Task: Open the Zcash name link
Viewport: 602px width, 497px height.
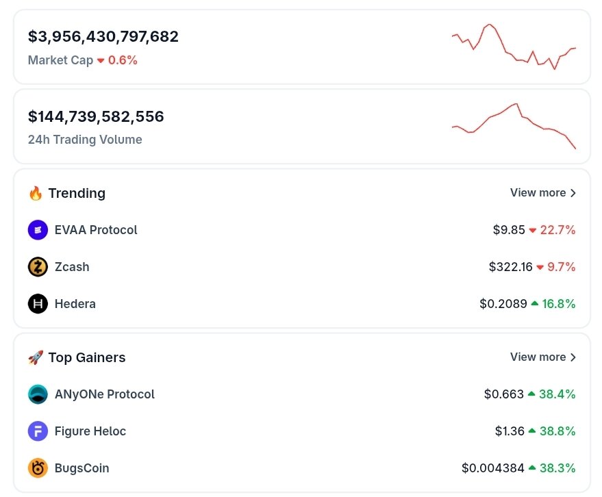Action: pos(72,267)
